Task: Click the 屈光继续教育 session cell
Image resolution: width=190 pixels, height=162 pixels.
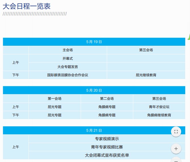Action: click(146, 75)
